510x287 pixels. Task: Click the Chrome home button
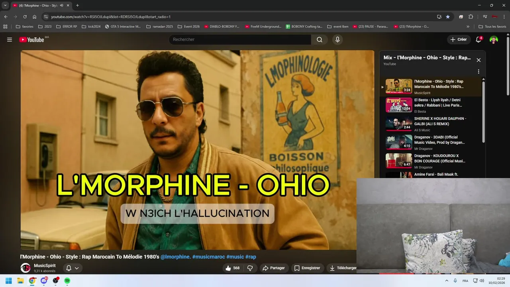pos(35,17)
